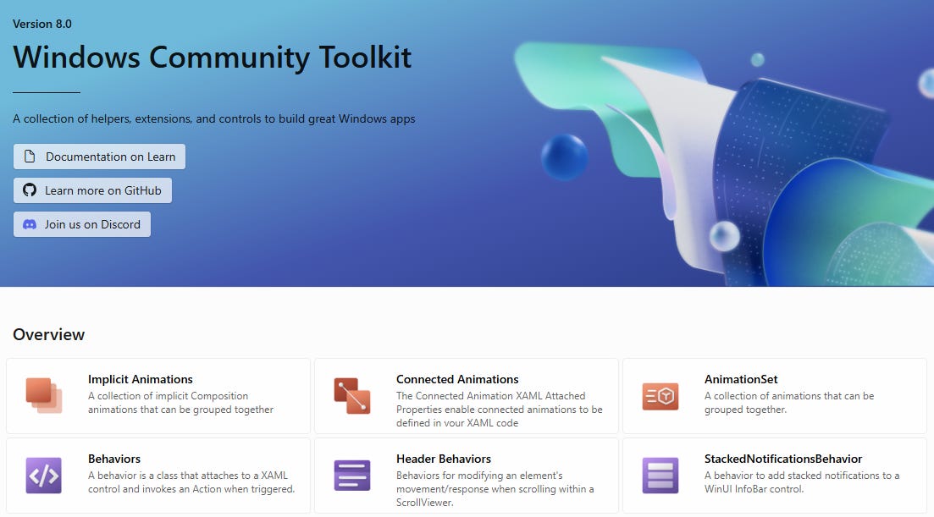This screenshot has height=517, width=934.
Task: Click 'A collection of implicit Composition' description
Action: click(181, 403)
